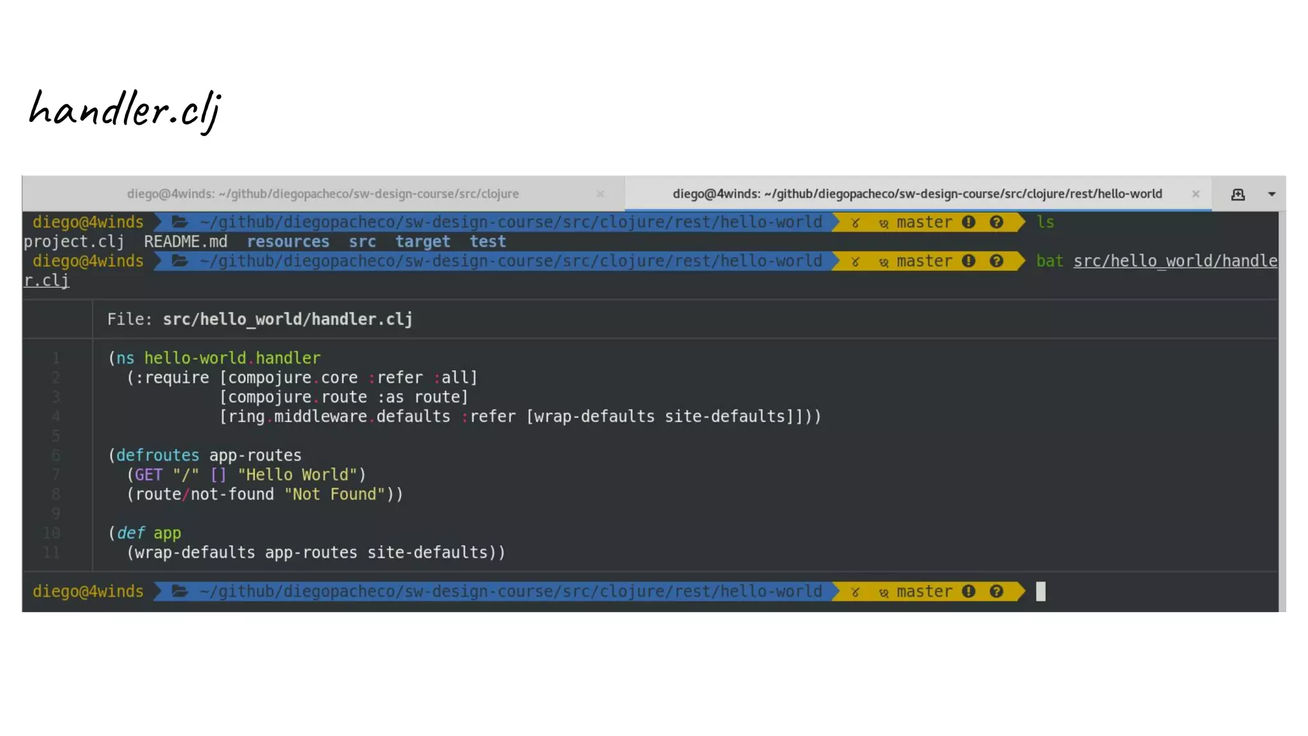Viewport: 1308px width, 736px height.
Task: Click the block cursor at the bottom prompt
Action: pyautogui.click(x=1040, y=592)
